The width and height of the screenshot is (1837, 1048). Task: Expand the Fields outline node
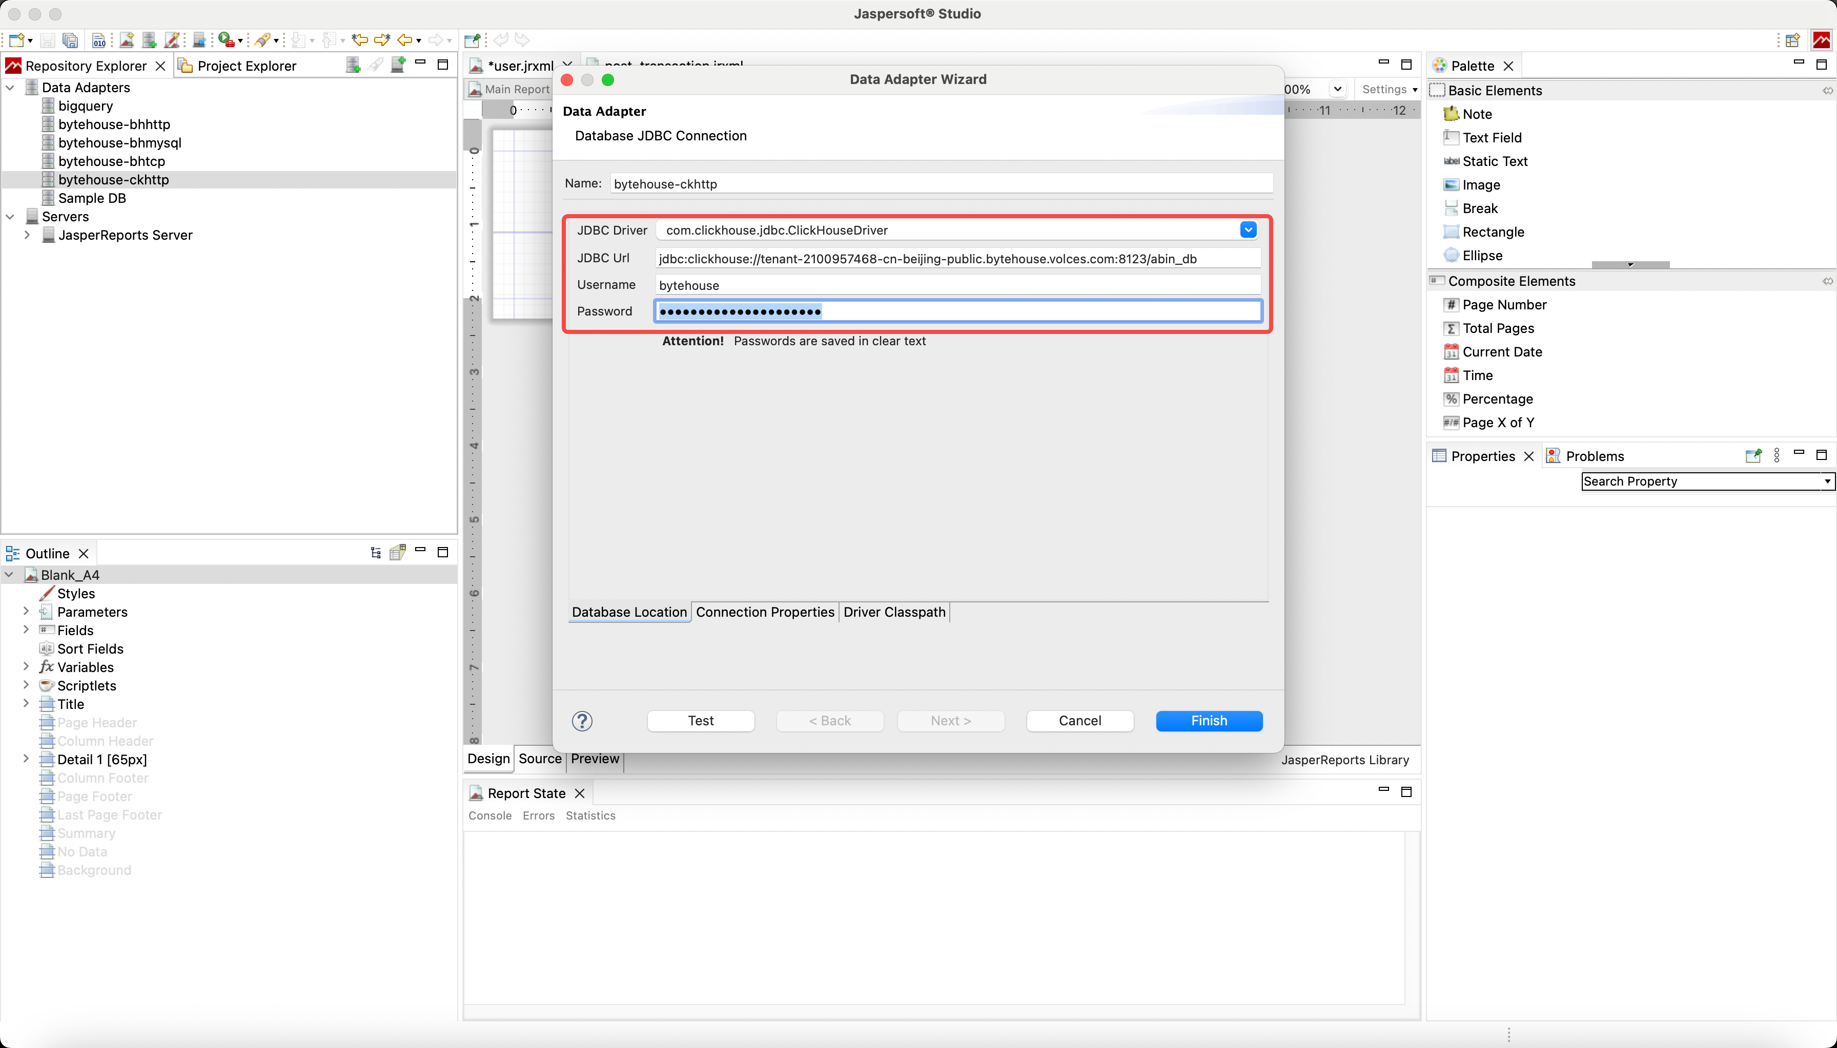[26, 630]
